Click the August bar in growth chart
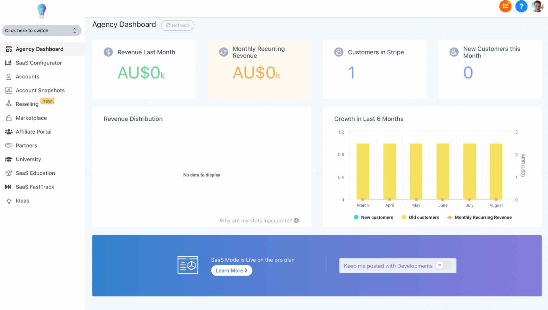This screenshot has height=310, width=548. (x=496, y=171)
